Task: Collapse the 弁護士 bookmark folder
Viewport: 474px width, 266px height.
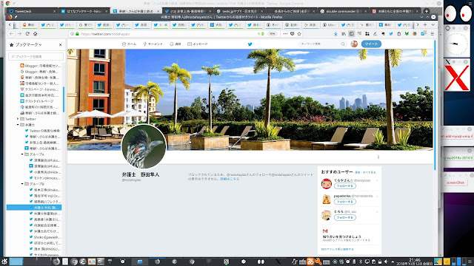Action: (18, 125)
